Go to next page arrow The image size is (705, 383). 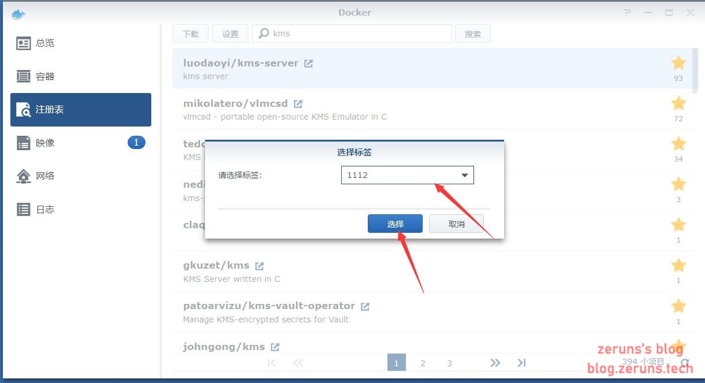pos(495,363)
